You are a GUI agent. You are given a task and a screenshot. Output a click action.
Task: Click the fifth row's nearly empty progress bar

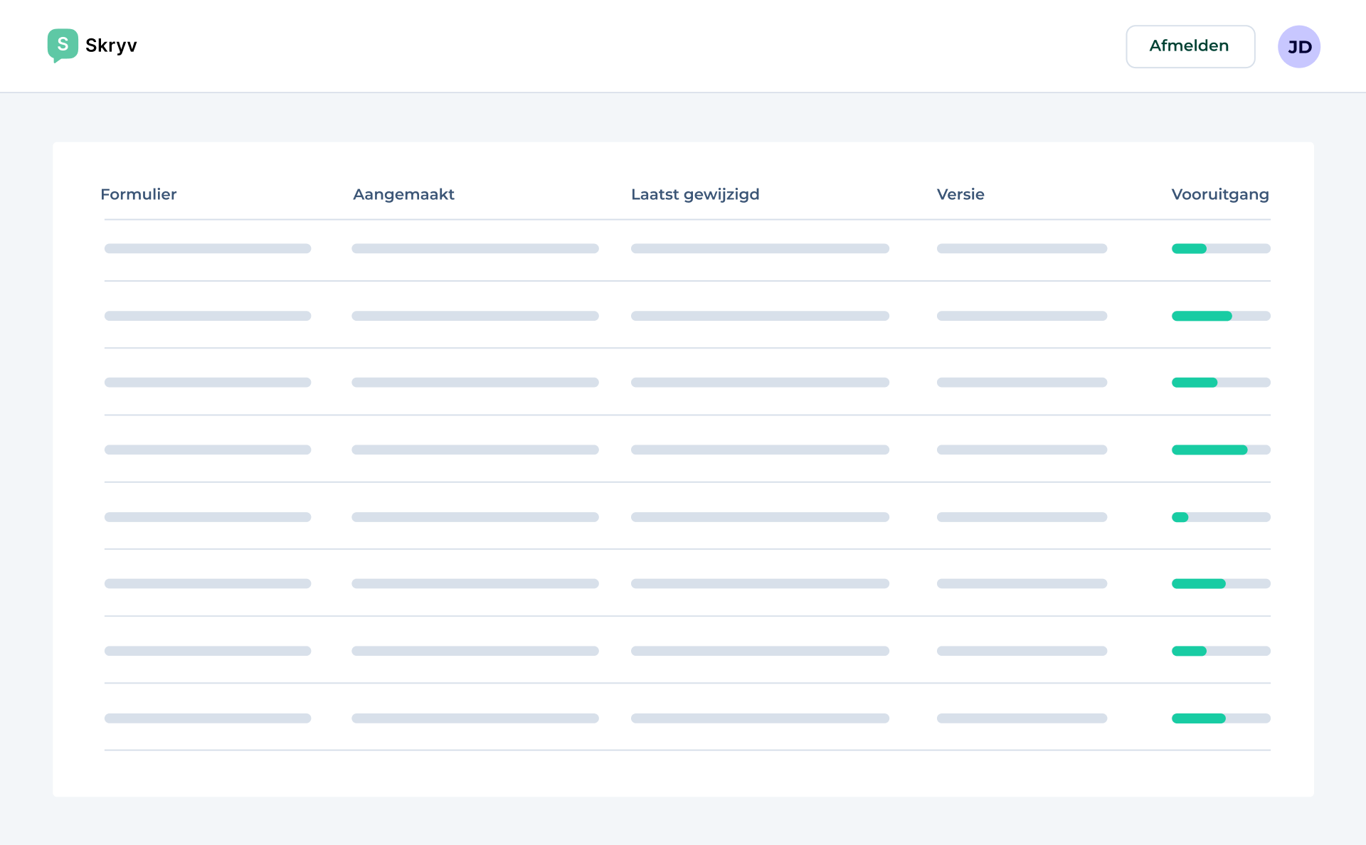pyautogui.click(x=1220, y=517)
